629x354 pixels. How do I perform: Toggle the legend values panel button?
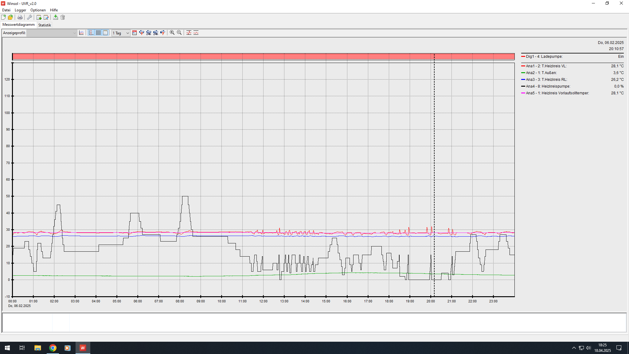[105, 33]
